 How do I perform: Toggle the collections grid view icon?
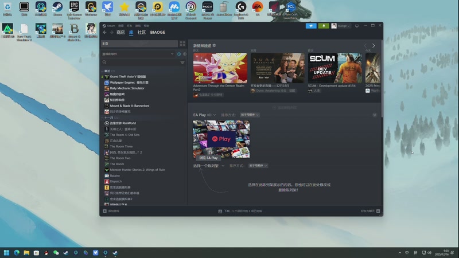tap(182, 44)
